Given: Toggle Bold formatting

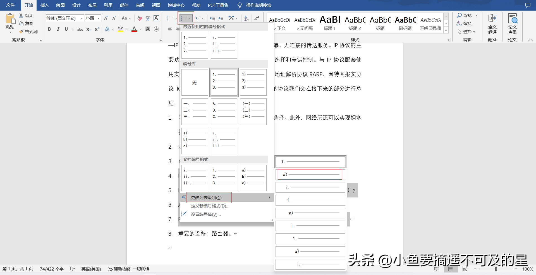Looking at the screenshot, I should tap(49, 29).
